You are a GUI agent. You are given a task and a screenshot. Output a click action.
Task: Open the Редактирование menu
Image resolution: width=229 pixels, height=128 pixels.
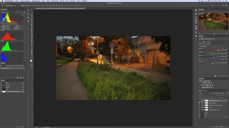click(25, 1)
